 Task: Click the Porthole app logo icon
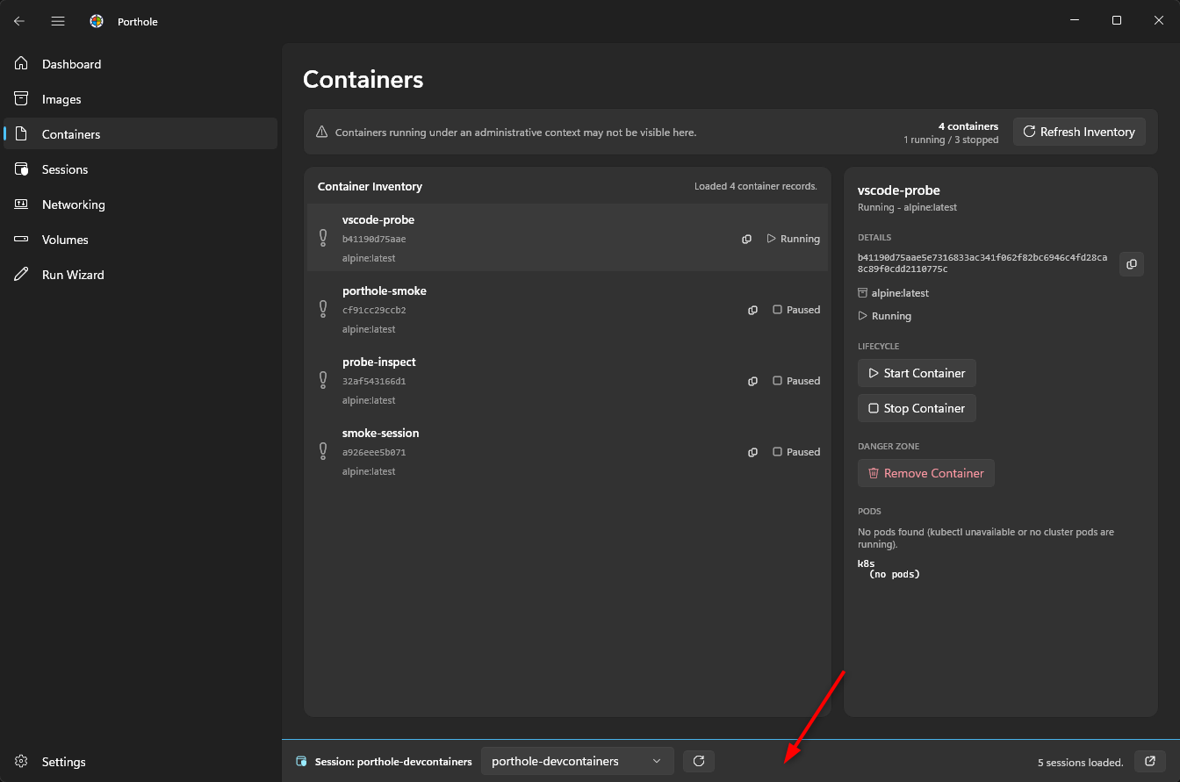97,21
